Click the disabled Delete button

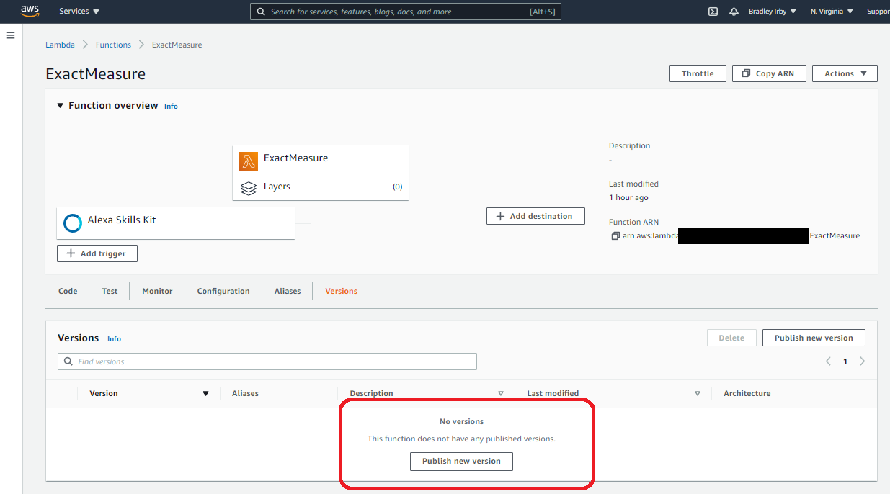click(x=731, y=338)
